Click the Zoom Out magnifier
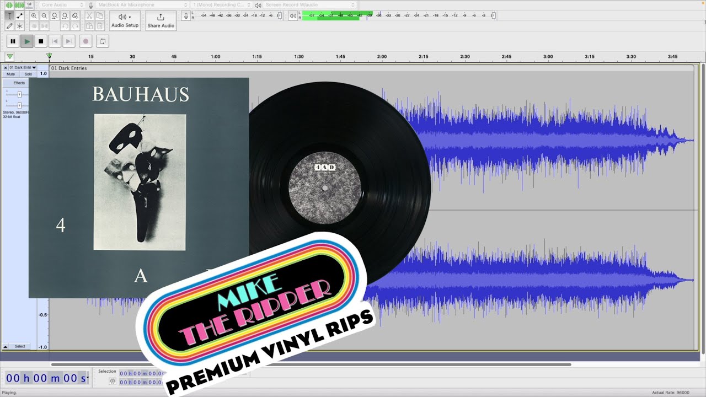 point(44,16)
